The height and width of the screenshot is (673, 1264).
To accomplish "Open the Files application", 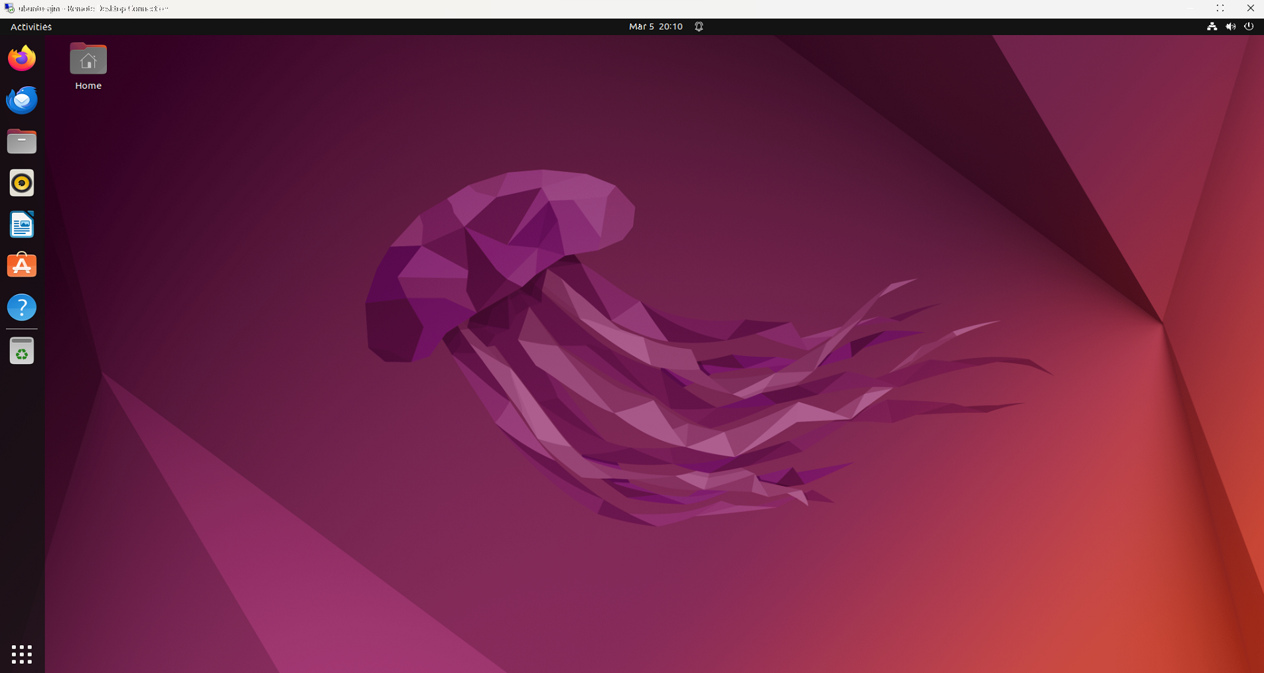I will tap(21, 141).
